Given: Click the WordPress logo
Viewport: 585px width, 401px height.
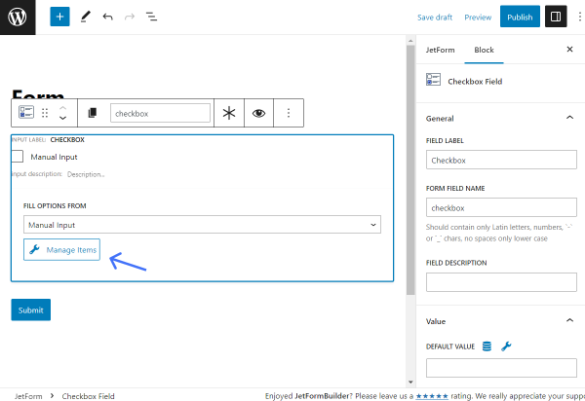Looking at the screenshot, I should click(18, 18).
